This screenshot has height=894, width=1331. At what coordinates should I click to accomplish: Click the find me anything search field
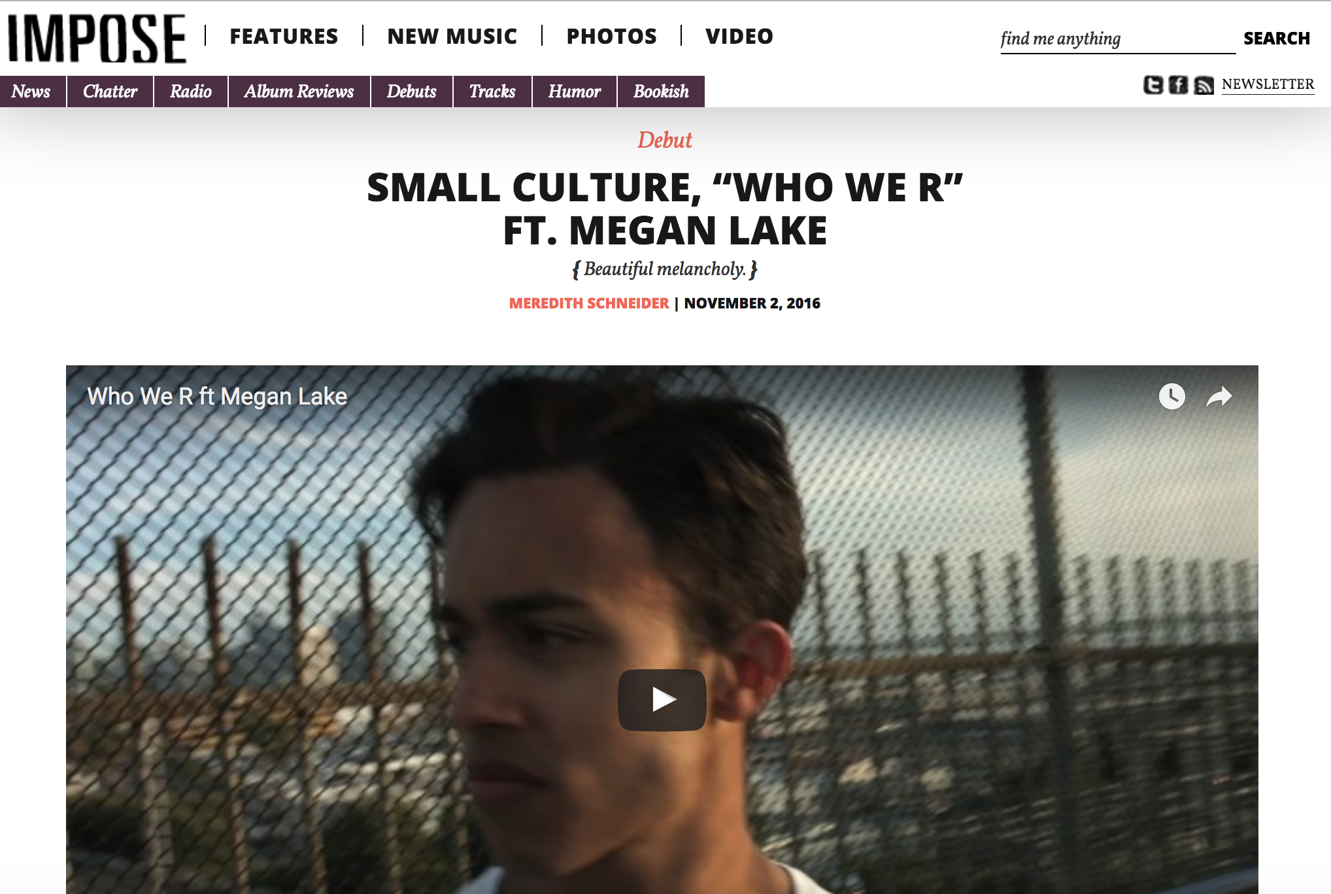[x=1118, y=39]
